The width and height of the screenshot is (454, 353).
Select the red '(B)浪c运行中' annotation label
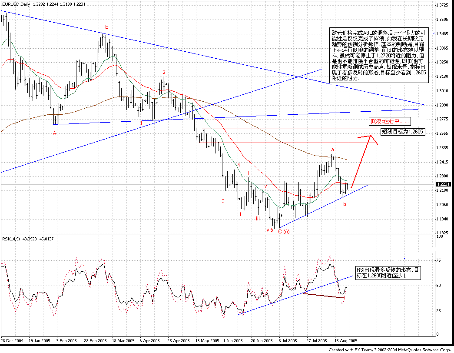390,121
